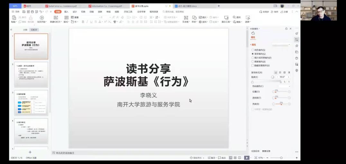Open the Layout (版式) dropdown
The width and height of the screenshot is (346, 164).
[x=66, y=22]
